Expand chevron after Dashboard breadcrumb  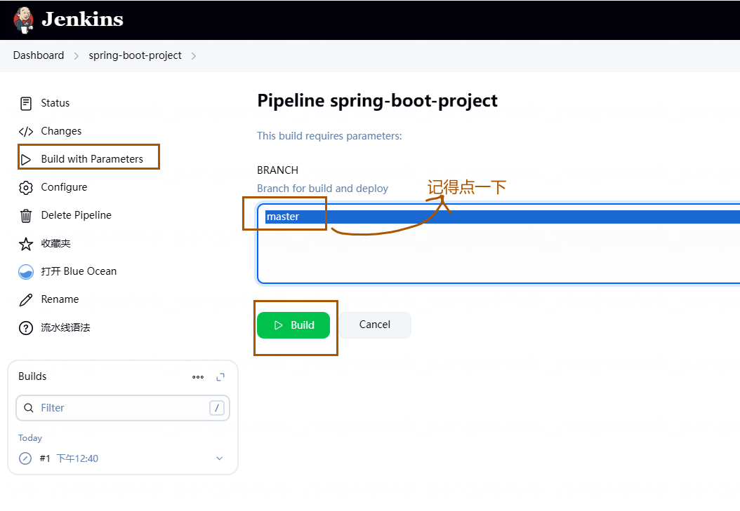(77, 56)
